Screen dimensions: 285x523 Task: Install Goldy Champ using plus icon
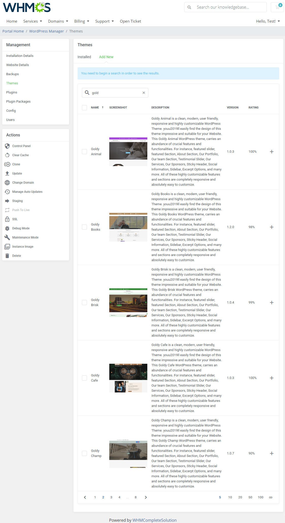pos(272,453)
